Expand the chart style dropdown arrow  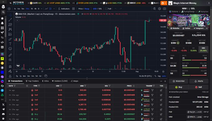pos(54,9)
